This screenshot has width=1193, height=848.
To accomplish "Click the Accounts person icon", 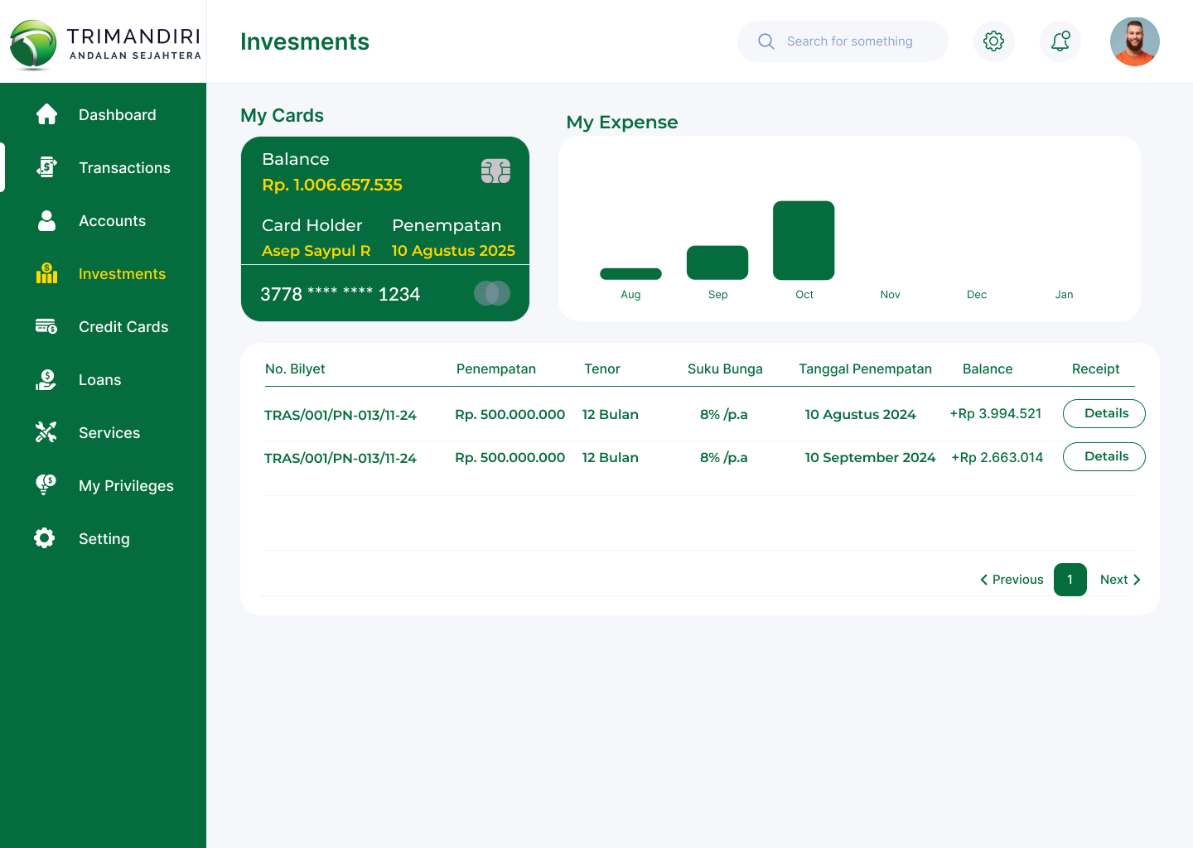I will 46,220.
